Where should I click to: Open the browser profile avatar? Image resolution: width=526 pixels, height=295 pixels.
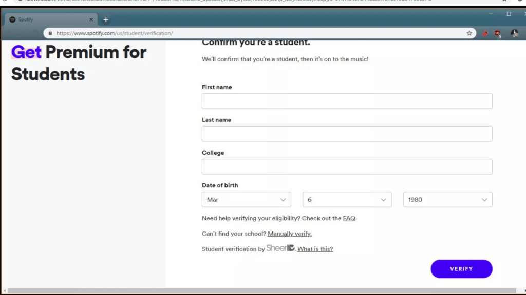pos(514,33)
